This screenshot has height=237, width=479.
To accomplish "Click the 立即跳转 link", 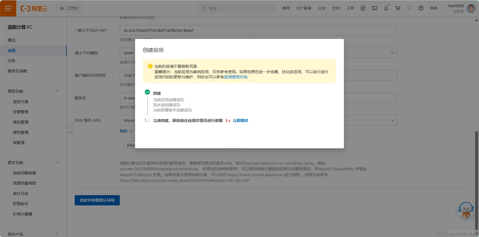I will coord(241,120).
